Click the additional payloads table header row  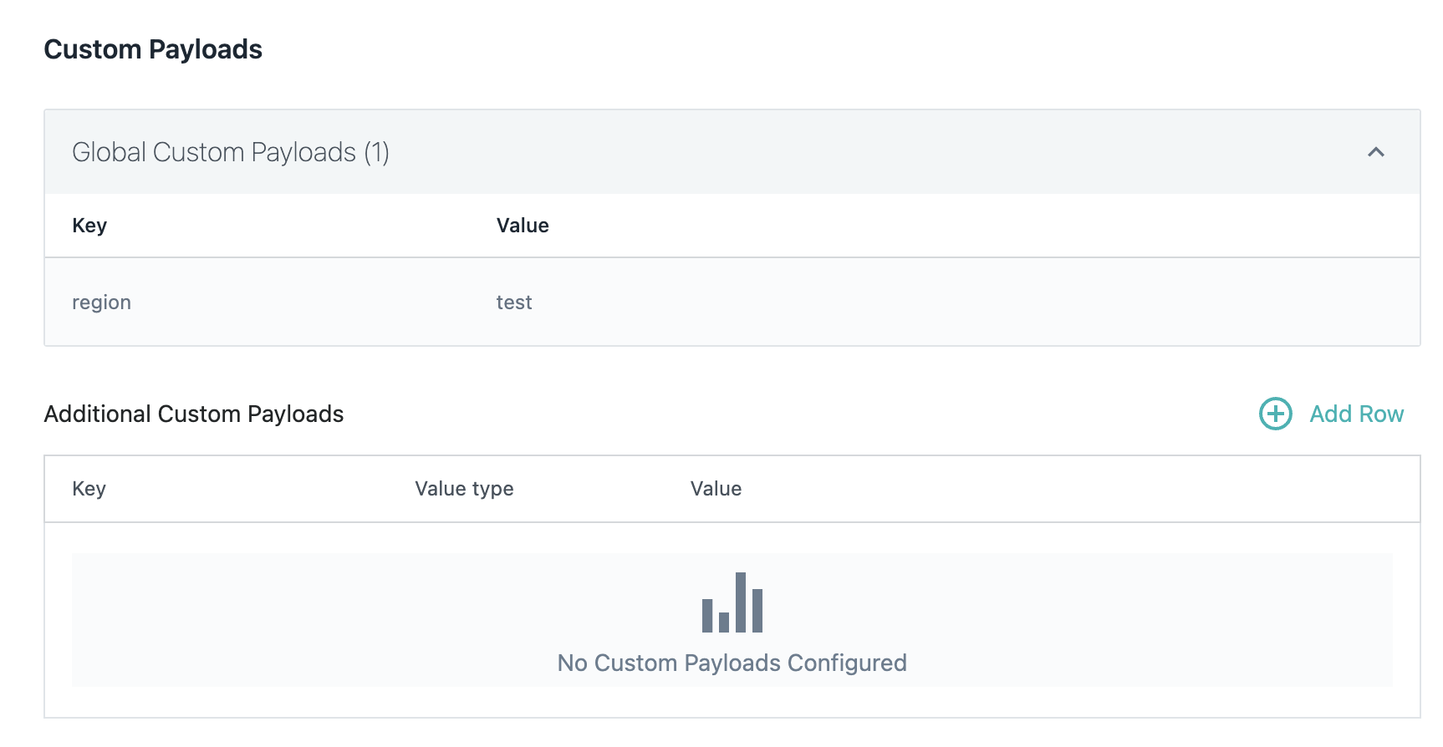tap(732, 489)
